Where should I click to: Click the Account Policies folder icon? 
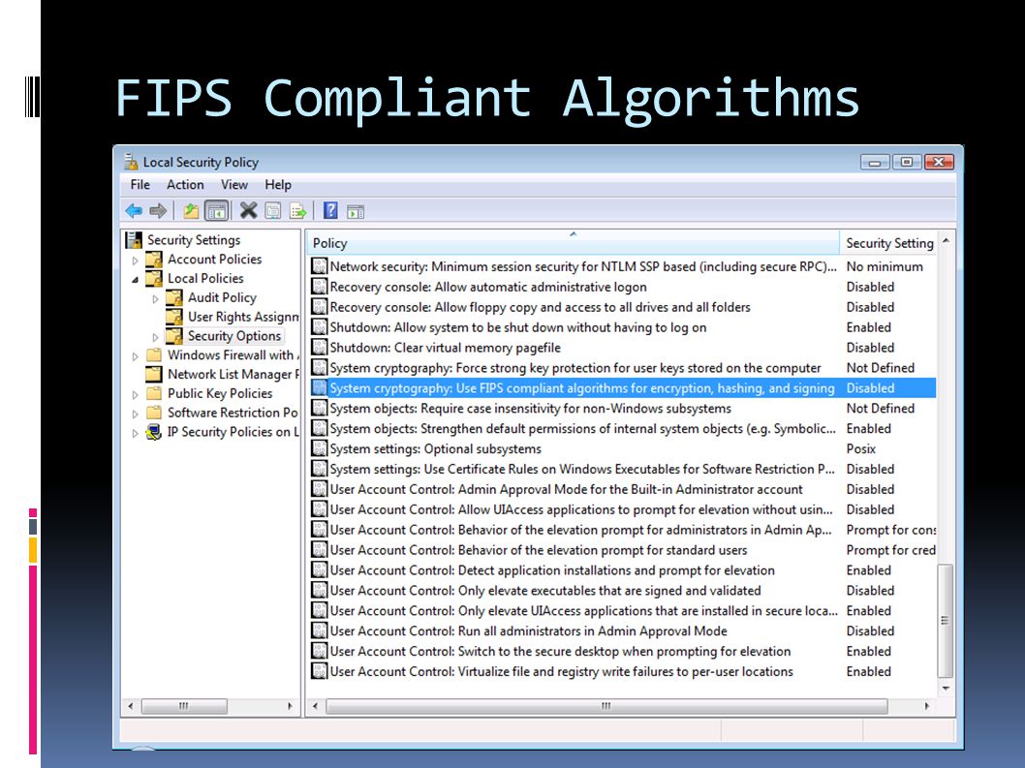(154, 260)
